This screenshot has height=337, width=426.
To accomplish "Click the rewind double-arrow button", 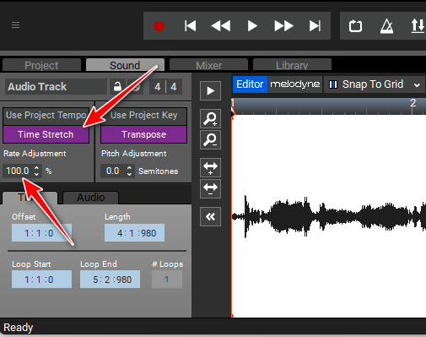I will [x=221, y=26].
